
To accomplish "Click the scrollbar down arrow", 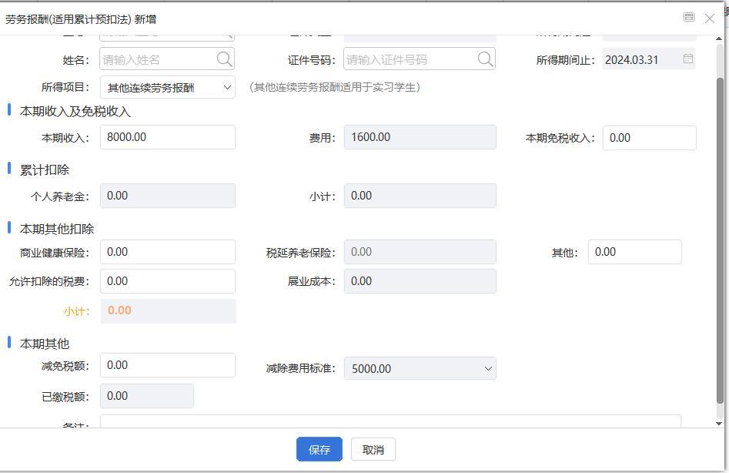I will 719,423.
